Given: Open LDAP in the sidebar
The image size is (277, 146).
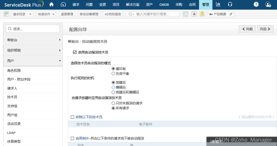Looking at the screenshot, I should 33,133.
